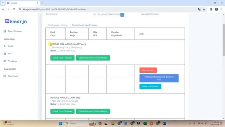Screen dimensions: 225x127
Task: Open a new browser tab
Action: click(43, 3)
